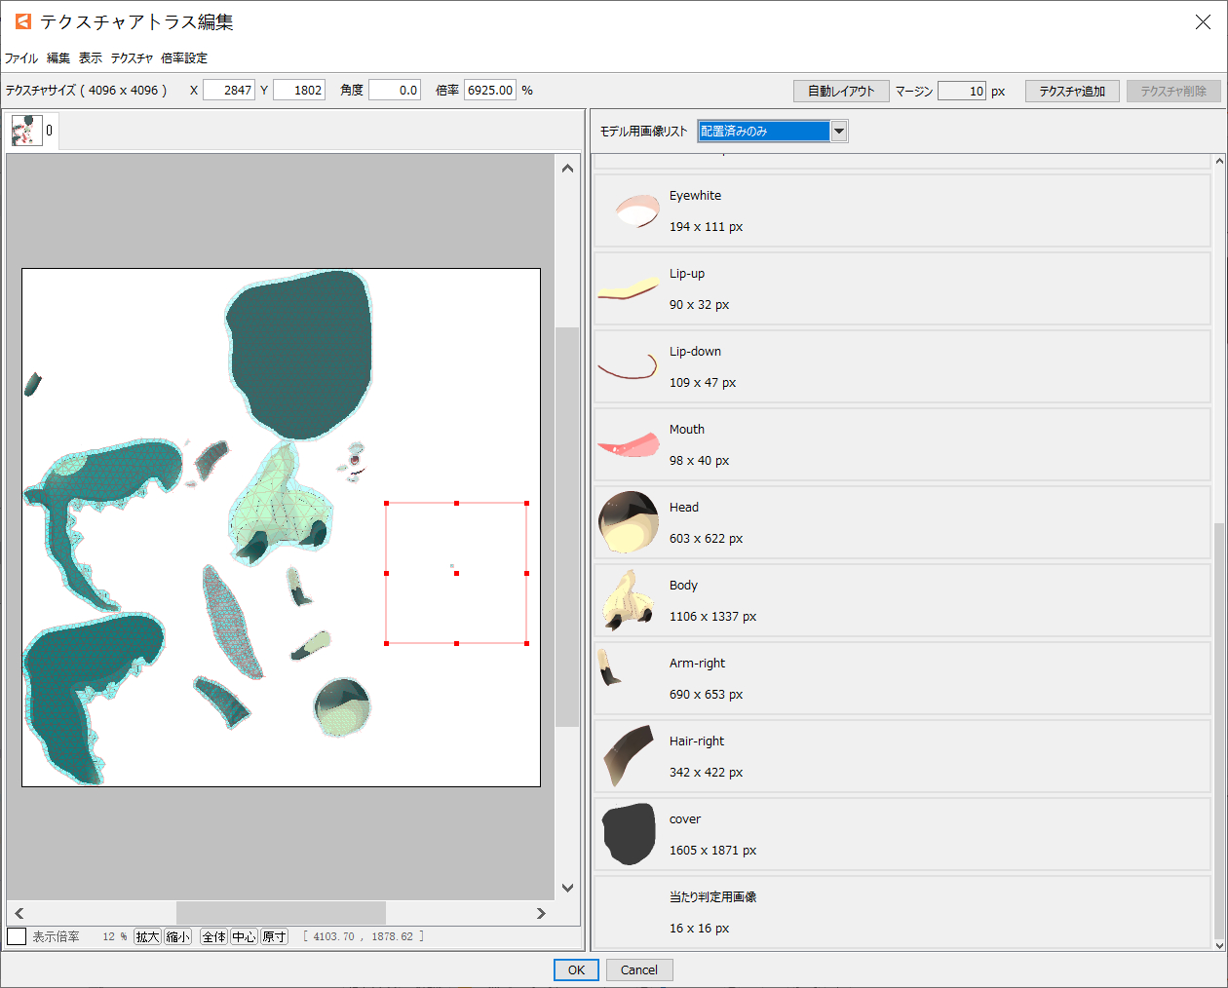This screenshot has height=988, width=1228.
Task: Select the cover image icon
Action: click(629, 834)
